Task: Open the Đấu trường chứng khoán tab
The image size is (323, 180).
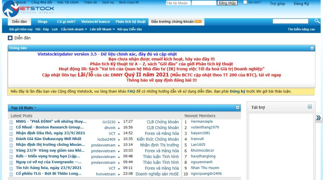Action: [x=176, y=22]
